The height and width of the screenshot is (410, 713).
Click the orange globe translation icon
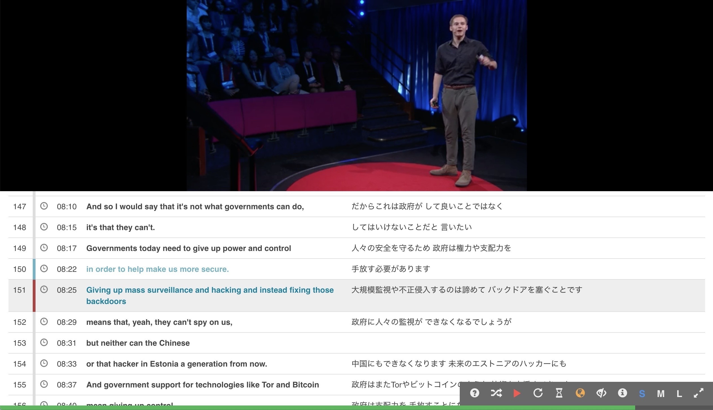[580, 393]
